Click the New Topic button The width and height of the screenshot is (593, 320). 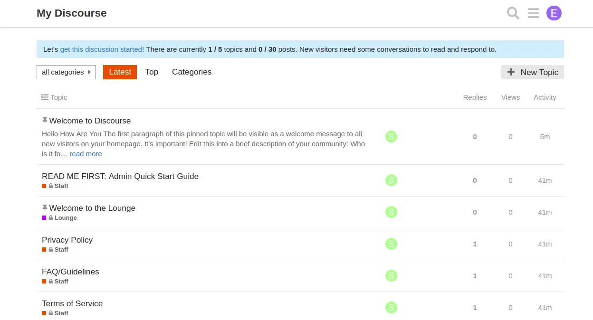(x=533, y=72)
